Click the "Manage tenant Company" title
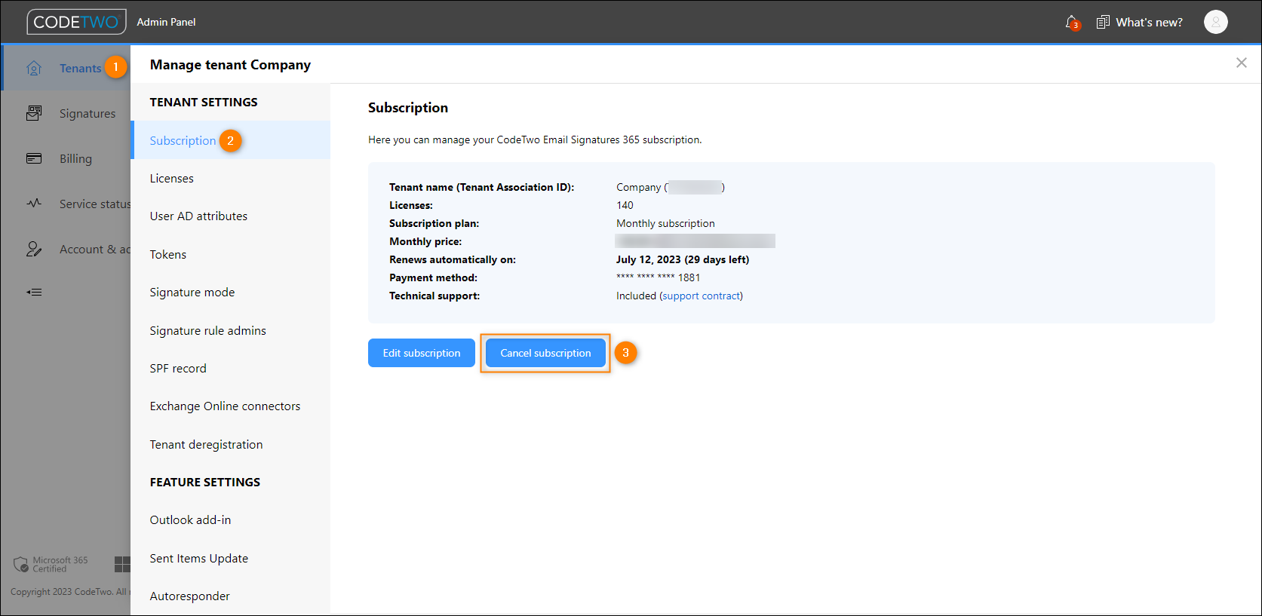Screen dimensions: 1262x616 click(x=230, y=64)
